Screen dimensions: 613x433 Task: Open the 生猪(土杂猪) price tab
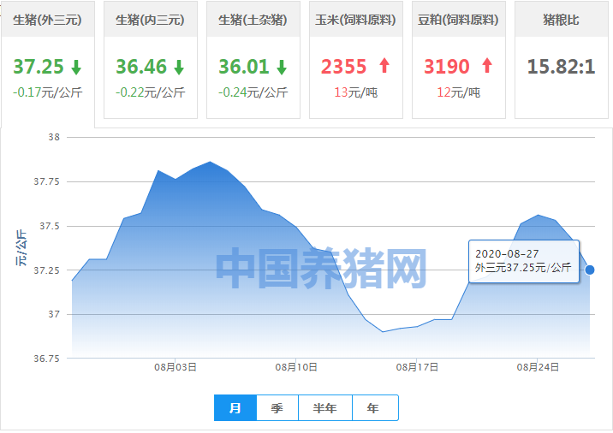point(253,20)
